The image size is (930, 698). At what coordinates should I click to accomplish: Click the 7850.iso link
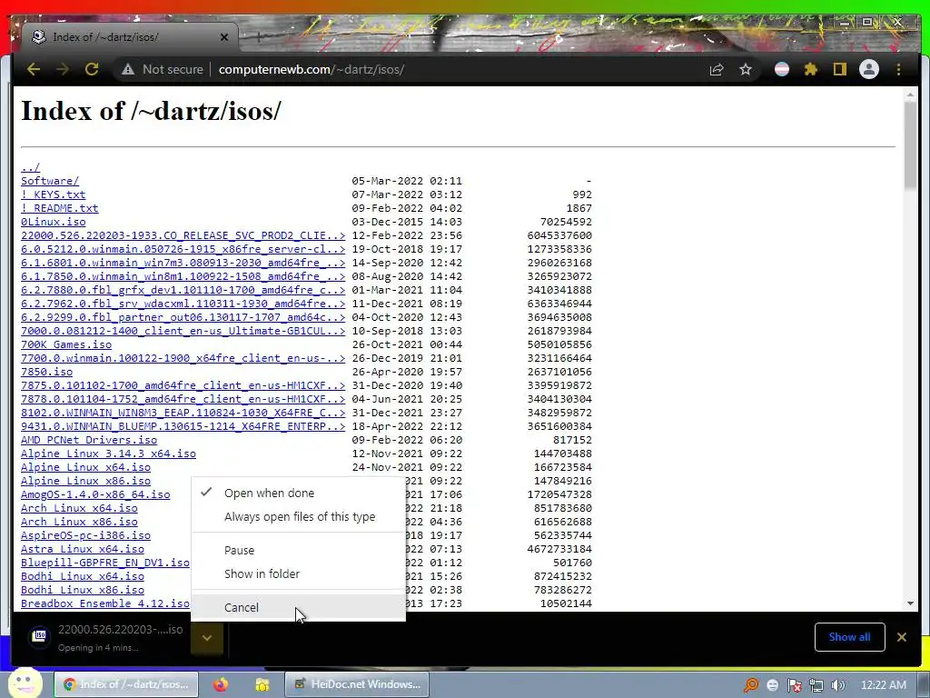pos(47,372)
